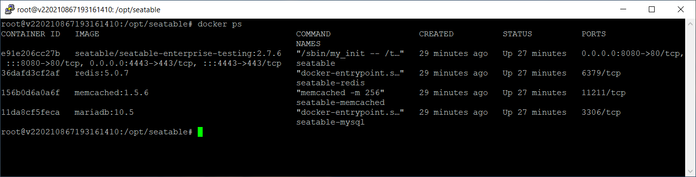Click the container ID e91e206cc27b
The width and height of the screenshot is (696, 177).
[30, 53]
